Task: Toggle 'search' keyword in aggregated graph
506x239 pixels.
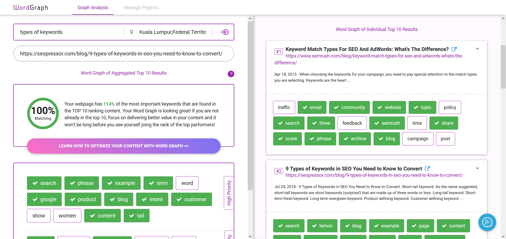Action: coord(44,183)
